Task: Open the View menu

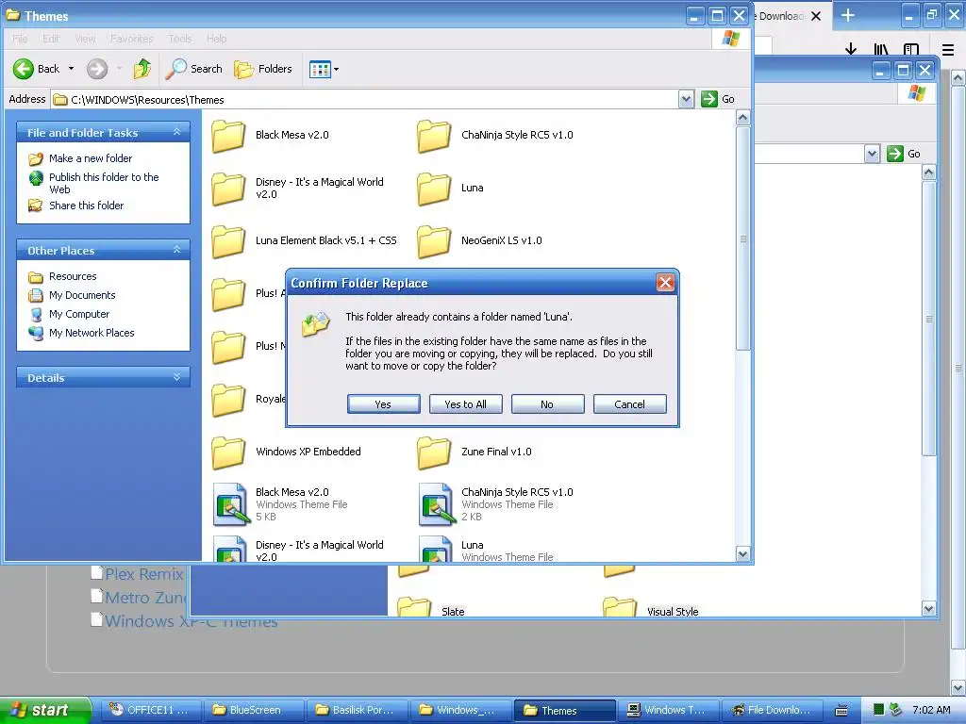Action: pyautogui.click(x=85, y=38)
